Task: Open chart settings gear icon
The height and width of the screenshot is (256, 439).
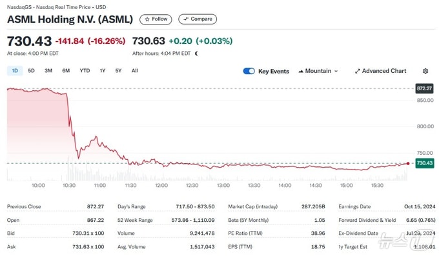Action: click(x=425, y=71)
